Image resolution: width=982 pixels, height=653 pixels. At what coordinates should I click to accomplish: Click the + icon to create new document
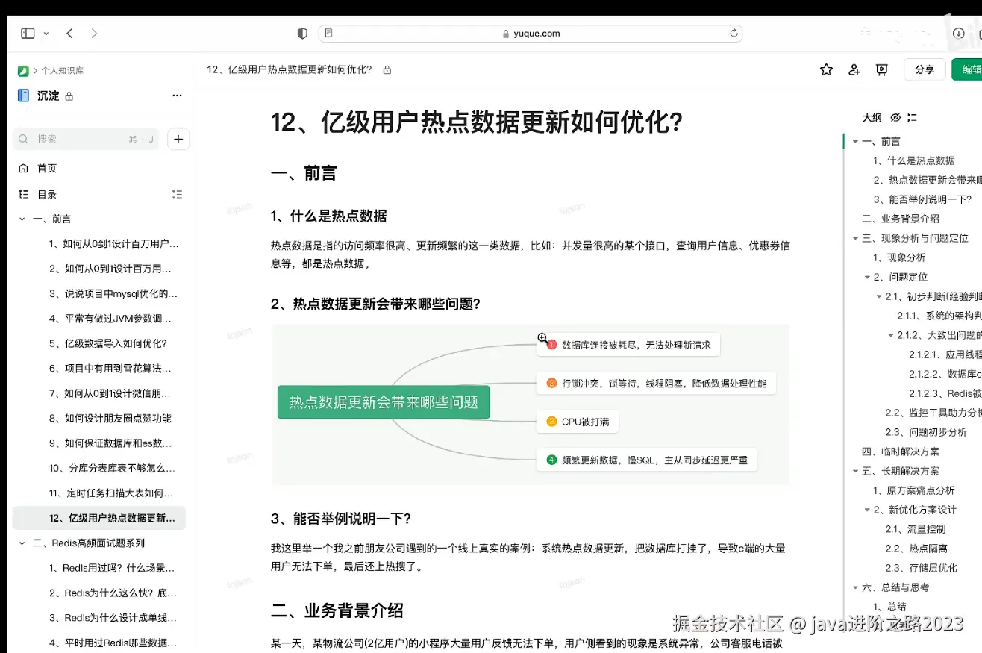pyautogui.click(x=178, y=139)
